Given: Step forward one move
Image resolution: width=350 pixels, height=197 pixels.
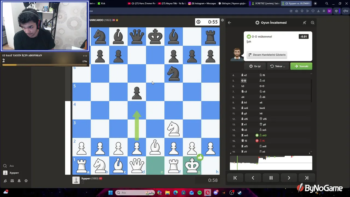Looking at the screenshot, I should coord(289,178).
